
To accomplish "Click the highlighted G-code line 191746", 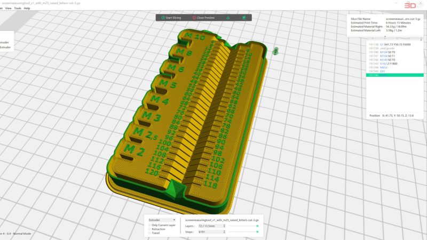I will [395, 75].
